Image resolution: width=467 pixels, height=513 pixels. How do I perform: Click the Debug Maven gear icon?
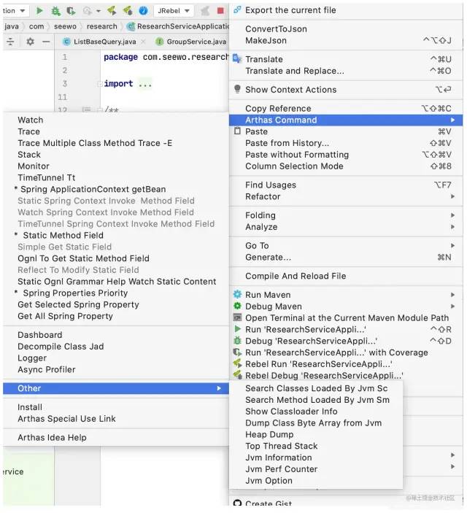click(237, 306)
